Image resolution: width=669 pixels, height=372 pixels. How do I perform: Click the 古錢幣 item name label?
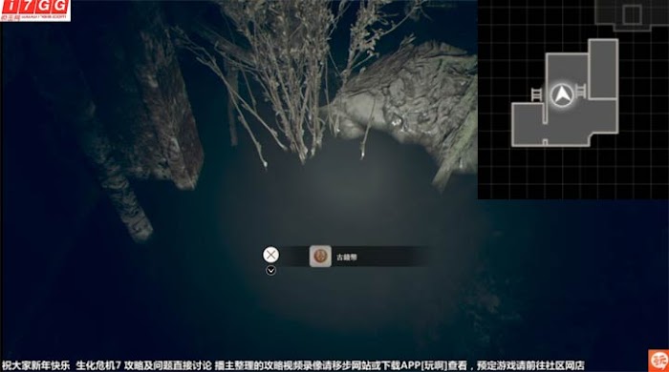pyautogui.click(x=346, y=258)
